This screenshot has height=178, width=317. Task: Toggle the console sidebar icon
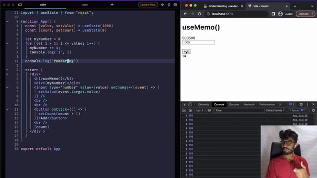pos(184,110)
